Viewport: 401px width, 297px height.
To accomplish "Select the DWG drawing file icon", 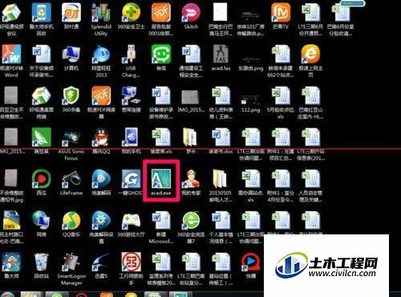I will point(11,220).
